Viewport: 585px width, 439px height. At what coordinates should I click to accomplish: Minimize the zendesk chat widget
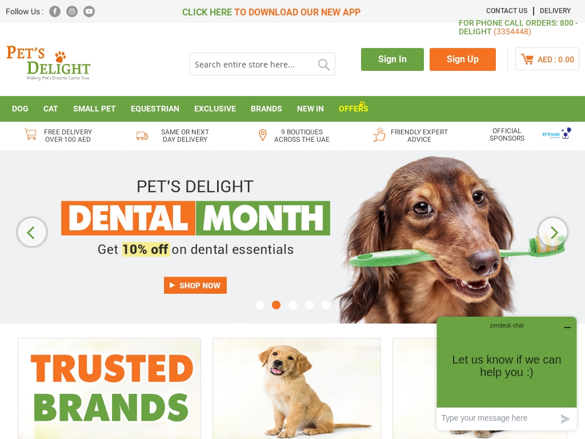pos(567,327)
